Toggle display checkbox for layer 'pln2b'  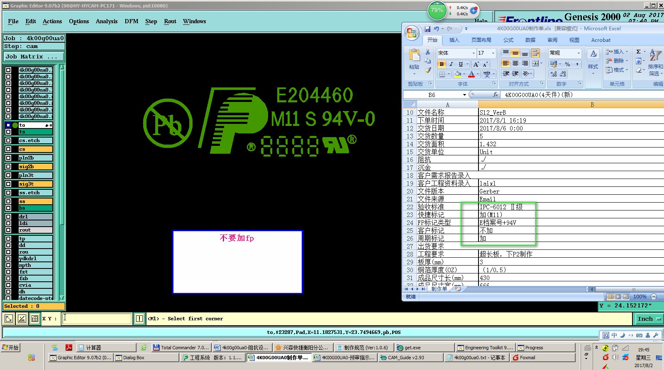pos(8,158)
